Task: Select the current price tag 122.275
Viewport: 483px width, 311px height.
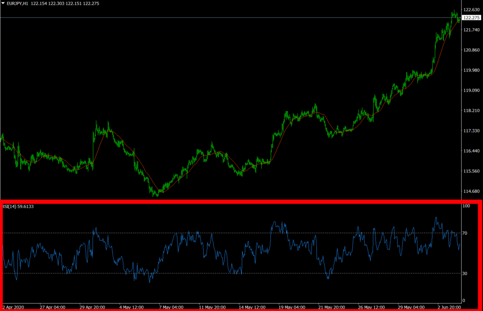Action: coord(472,18)
